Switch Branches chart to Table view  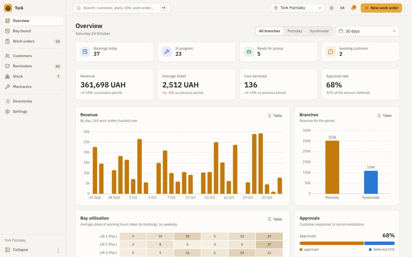(384, 116)
